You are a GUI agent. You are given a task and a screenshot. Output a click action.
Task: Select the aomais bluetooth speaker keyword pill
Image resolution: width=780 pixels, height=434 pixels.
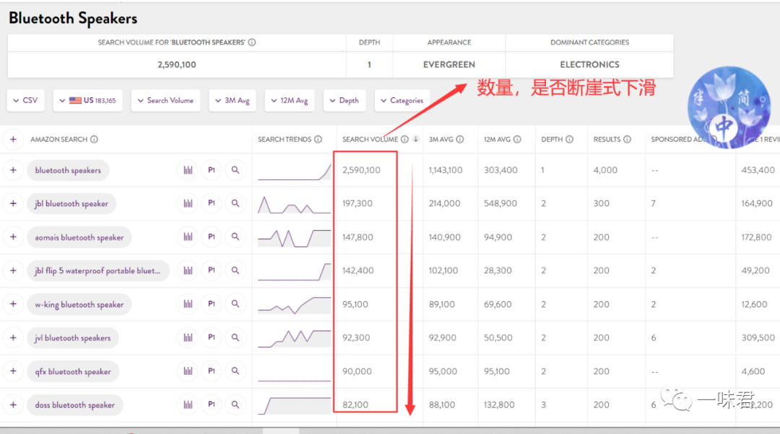click(x=79, y=237)
